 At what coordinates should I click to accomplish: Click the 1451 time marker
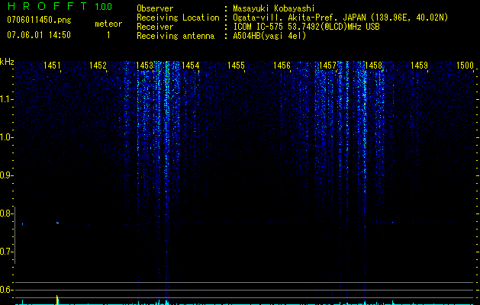tap(52, 66)
